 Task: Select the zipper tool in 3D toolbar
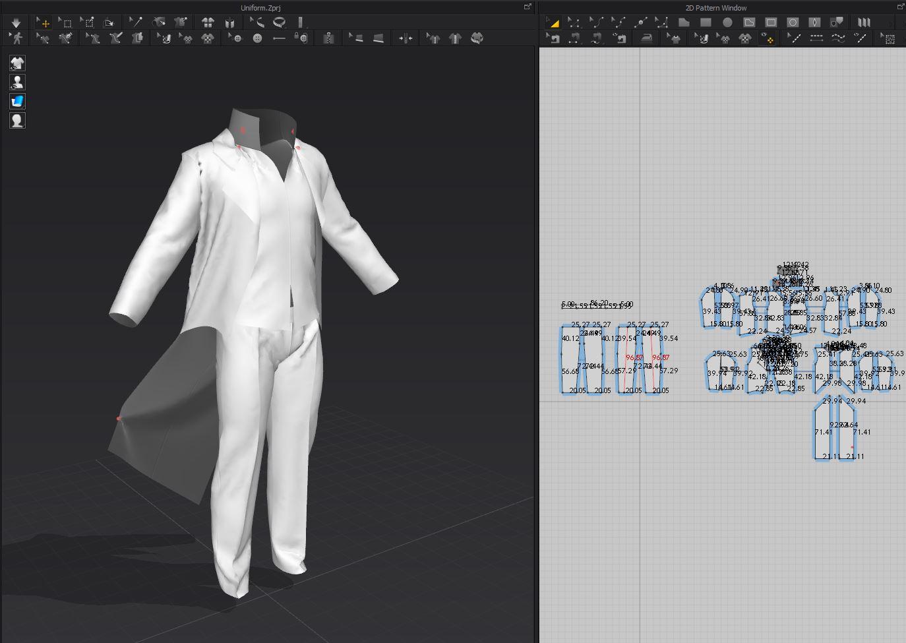pyautogui.click(x=328, y=38)
